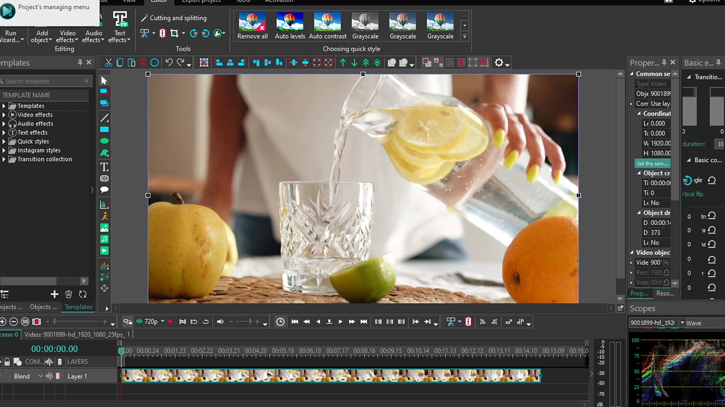Select the running figure Animation tool
This screenshot has width=725, height=407.
click(x=104, y=216)
